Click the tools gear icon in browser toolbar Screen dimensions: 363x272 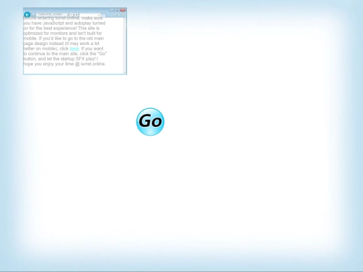pyautogui.click(x=123, y=15)
